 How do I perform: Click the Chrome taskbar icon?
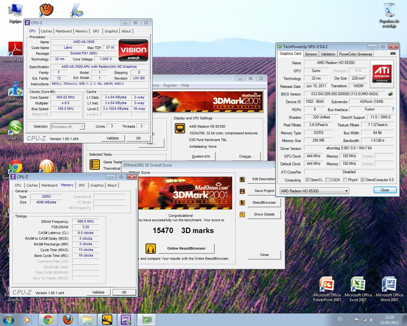click(48, 320)
